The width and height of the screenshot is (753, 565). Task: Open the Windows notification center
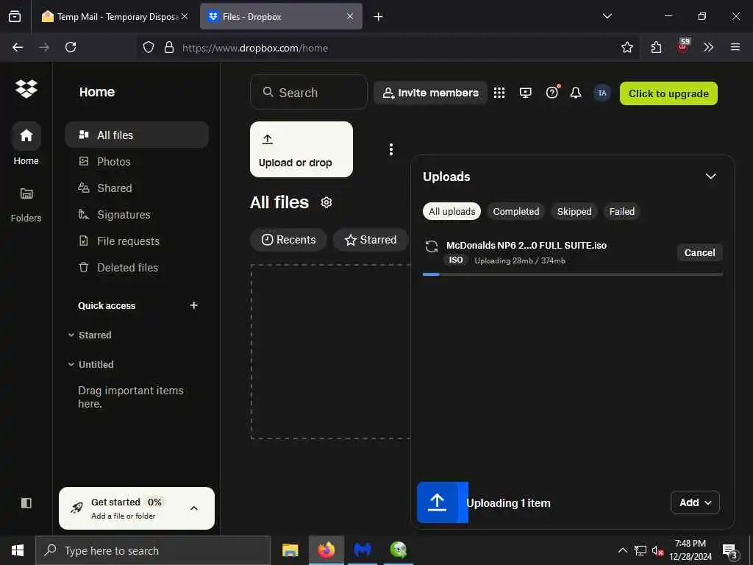(x=729, y=550)
